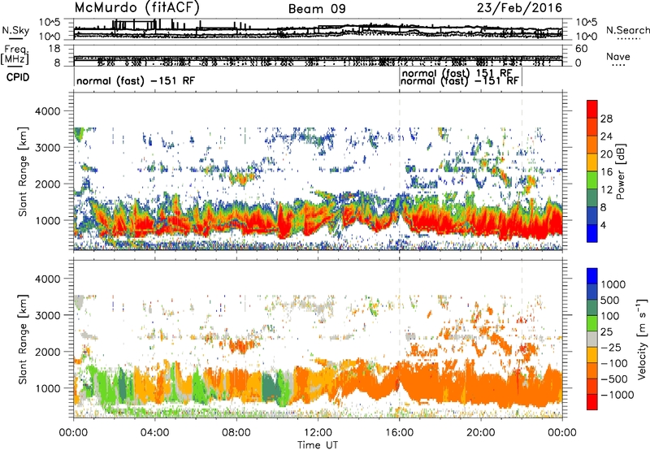Image resolution: width=650 pixels, height=450 pixels.
Task: Click the "04:00" time tick label
Action: click(154, 433)
